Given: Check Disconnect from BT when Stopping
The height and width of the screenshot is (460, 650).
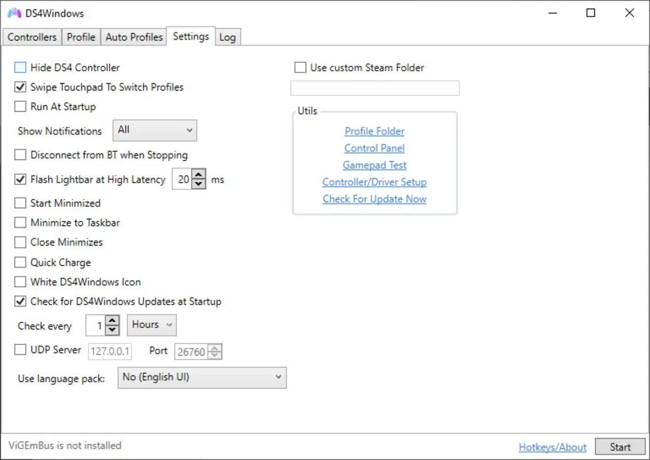Looking at the screenshot, I should 20,155.
